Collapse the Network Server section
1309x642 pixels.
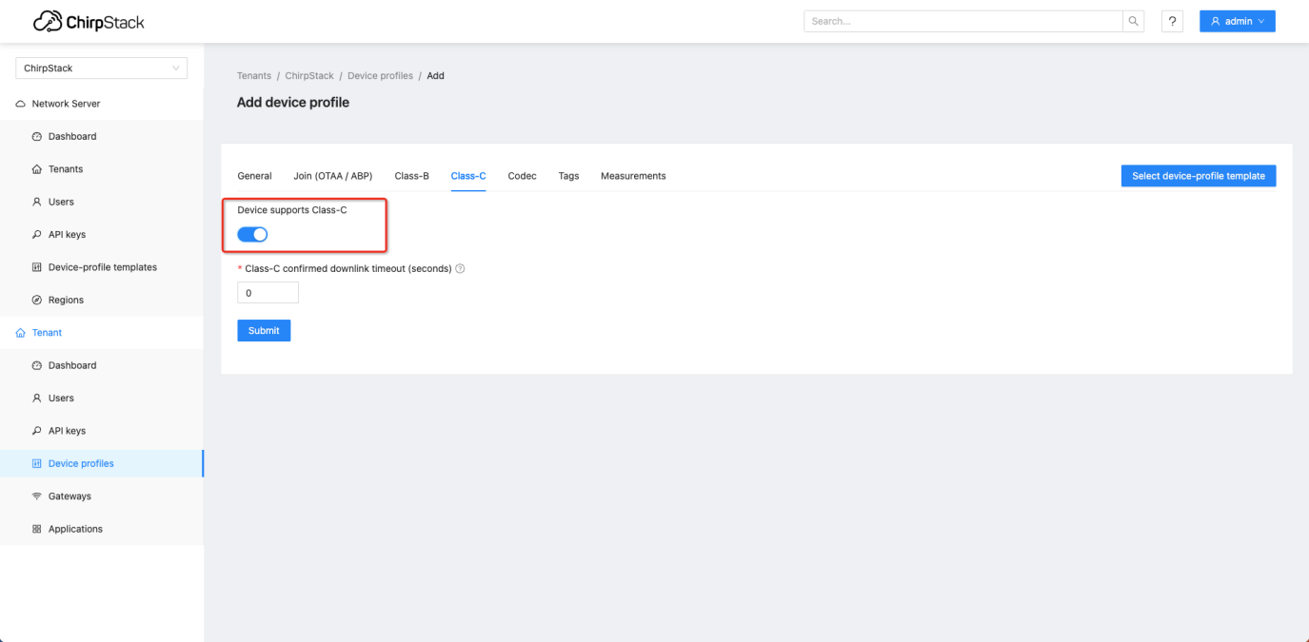coord(66,104)
